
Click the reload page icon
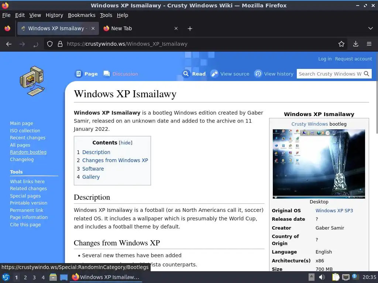pyautogui.click(x=36, y=44)
